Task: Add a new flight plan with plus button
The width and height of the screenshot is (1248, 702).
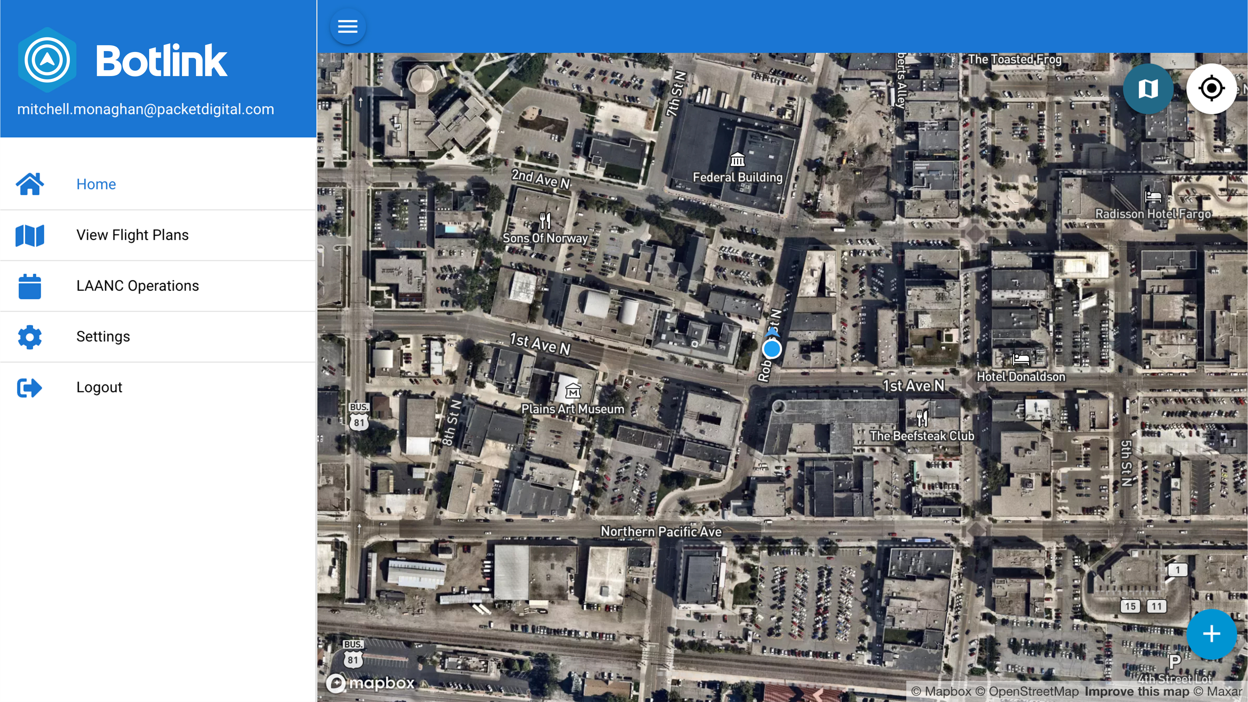Action: click(x=1211, y=634)
